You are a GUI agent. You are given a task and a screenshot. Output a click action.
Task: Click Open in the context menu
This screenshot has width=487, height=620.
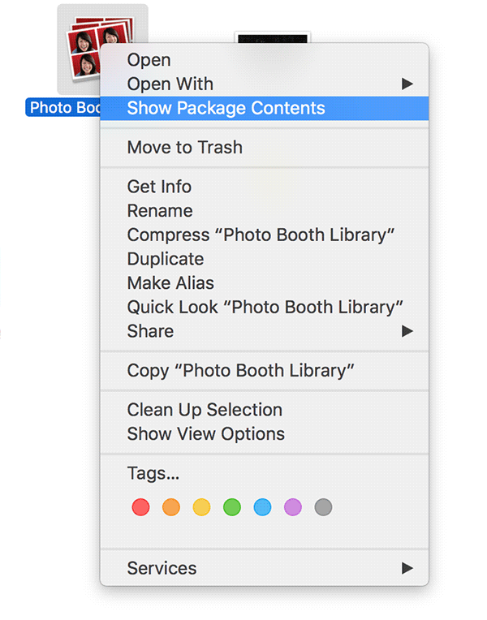(149, 60)
